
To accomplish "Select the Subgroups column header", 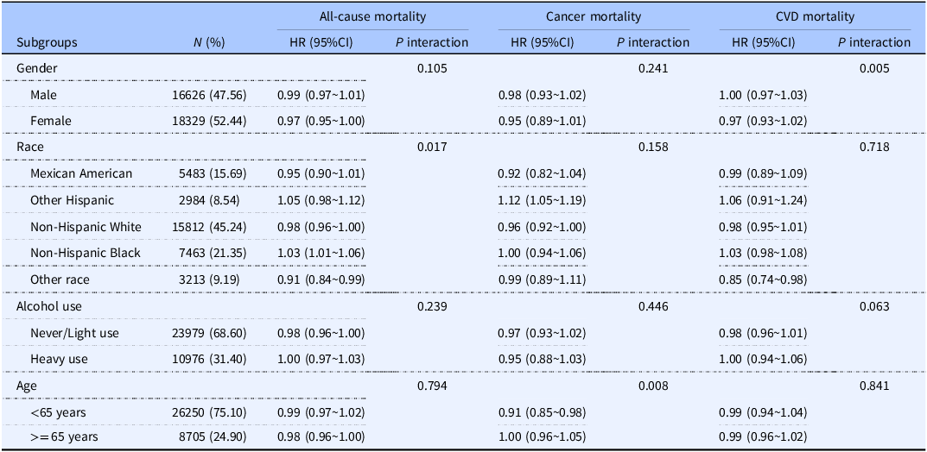I will tap(46, 43).
